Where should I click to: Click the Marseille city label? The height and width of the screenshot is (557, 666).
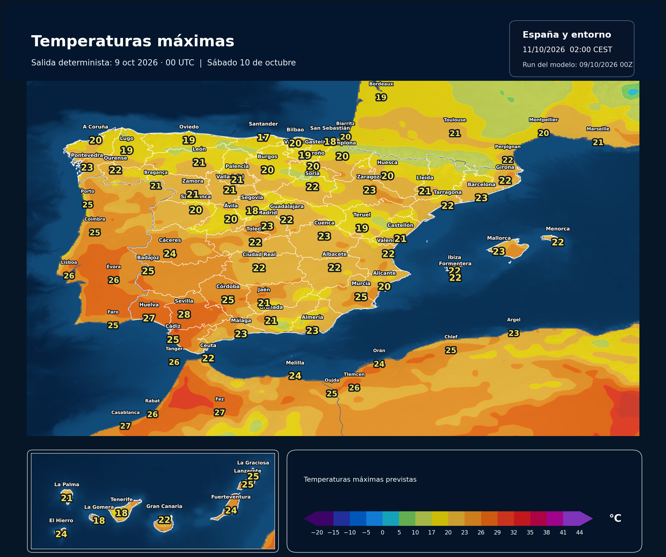598,129
